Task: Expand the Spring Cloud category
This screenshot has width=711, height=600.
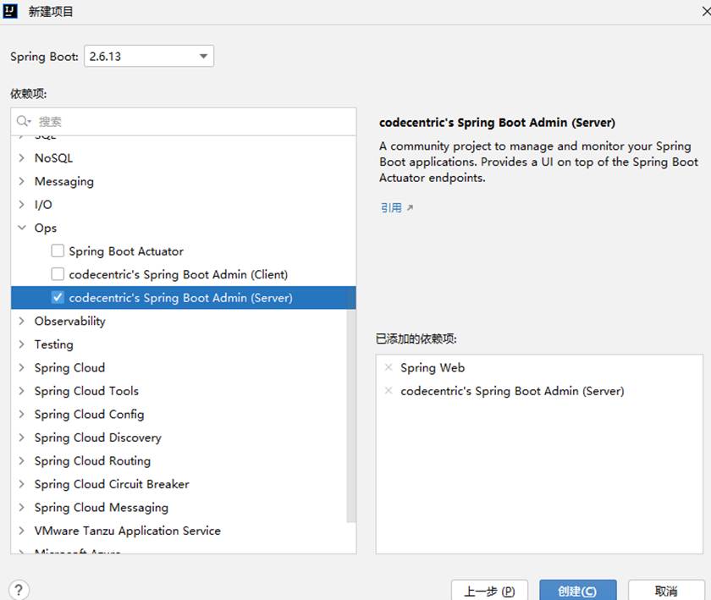Action: point(21,367)
